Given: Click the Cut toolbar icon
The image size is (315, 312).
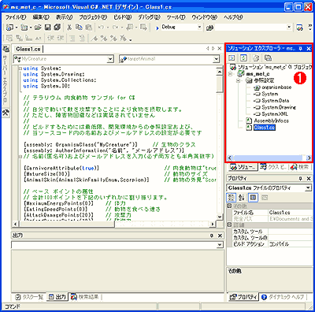Looking at the screenshot, I should coord(69,28).
